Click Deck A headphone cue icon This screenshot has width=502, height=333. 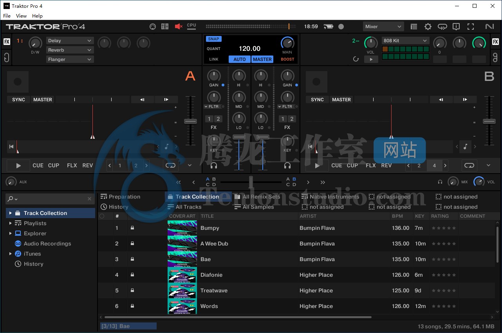point(214,166)
